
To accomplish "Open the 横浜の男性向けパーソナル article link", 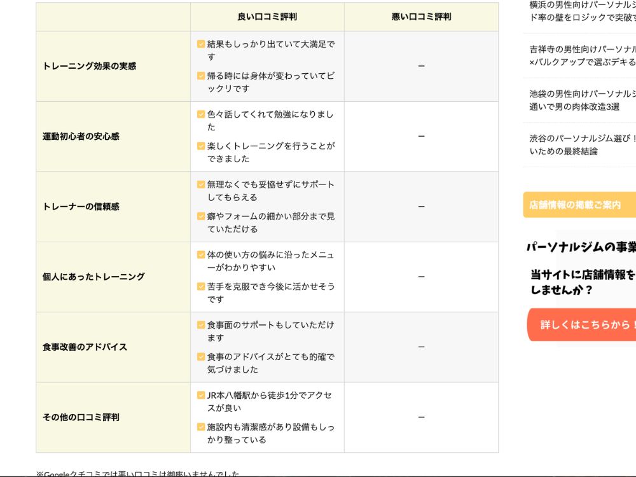I will pyautogui.click(x=582, y=11).
